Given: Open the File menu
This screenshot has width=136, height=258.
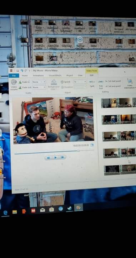Looking at the screenshot, I should pyautogui.click(x=14, y=76).
